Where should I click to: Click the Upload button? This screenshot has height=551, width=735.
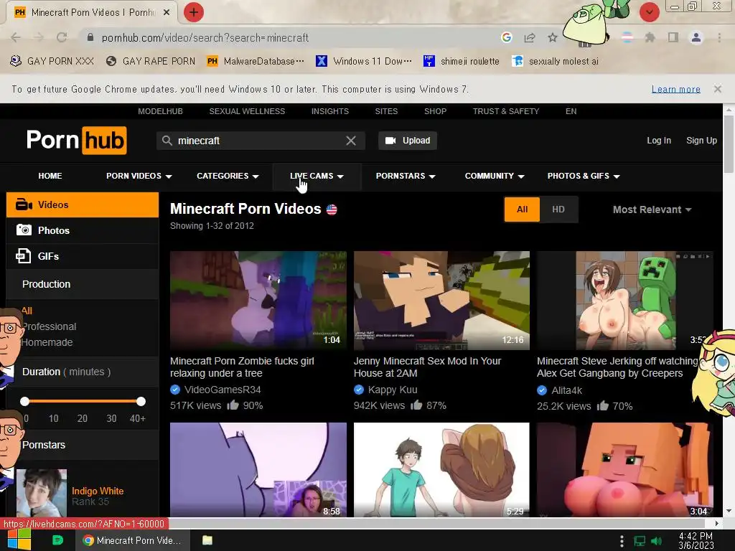coord(408,141)
